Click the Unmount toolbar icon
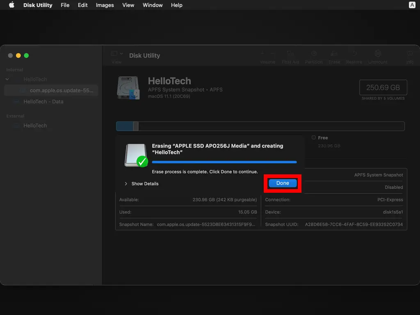This screenshot has width=420, height=315. click(378, 54)
